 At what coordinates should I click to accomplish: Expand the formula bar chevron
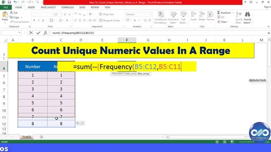tap(268, 33)
